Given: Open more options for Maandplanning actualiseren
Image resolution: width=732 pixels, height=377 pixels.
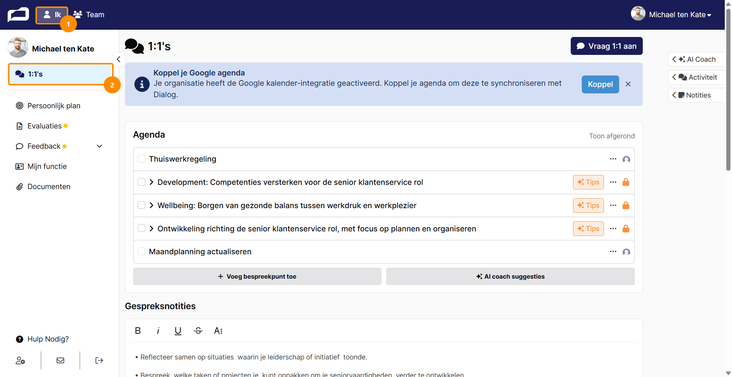Looking at the screenshot, I should [613, 252].
